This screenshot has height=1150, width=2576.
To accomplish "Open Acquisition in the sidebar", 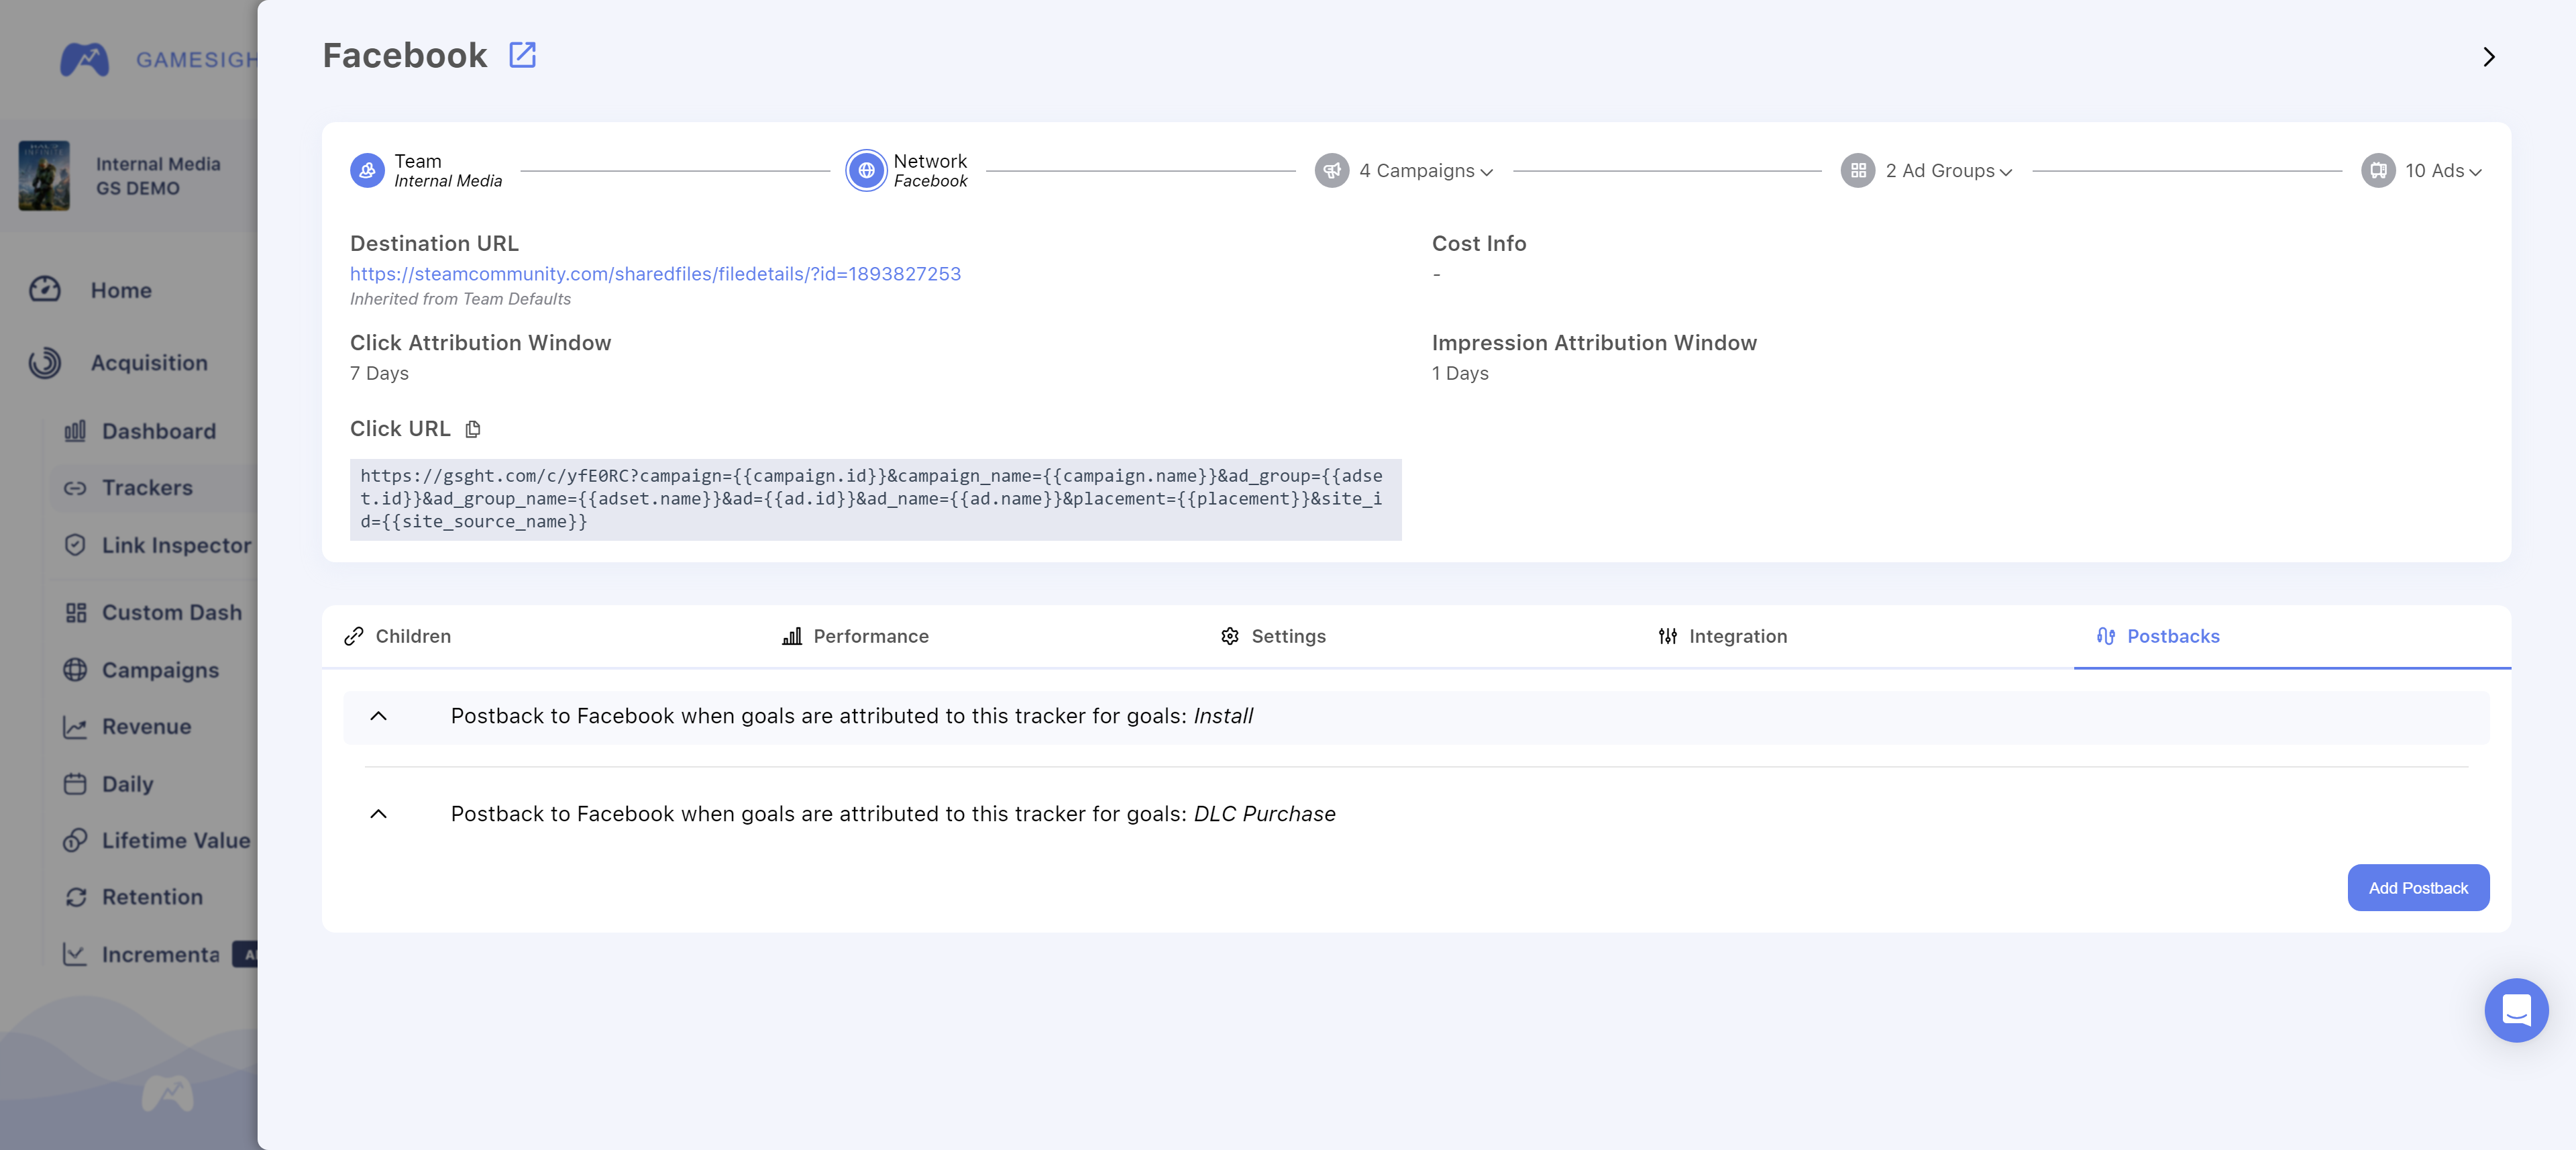I will pyautogui.click(x=149, y=363).
